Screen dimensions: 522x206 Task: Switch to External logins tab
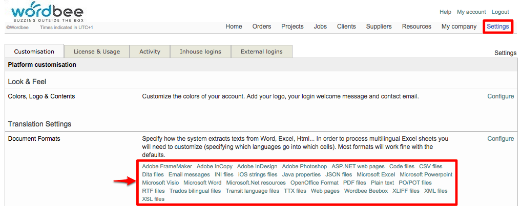pos(261,51)
